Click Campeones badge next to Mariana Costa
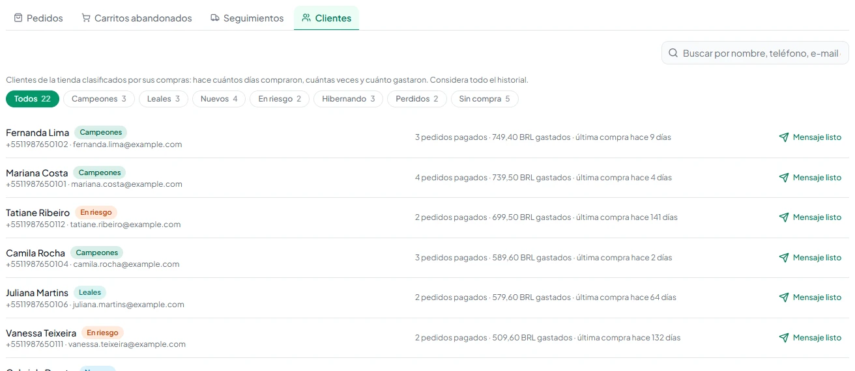855x371 pixels. coord(100,172)
